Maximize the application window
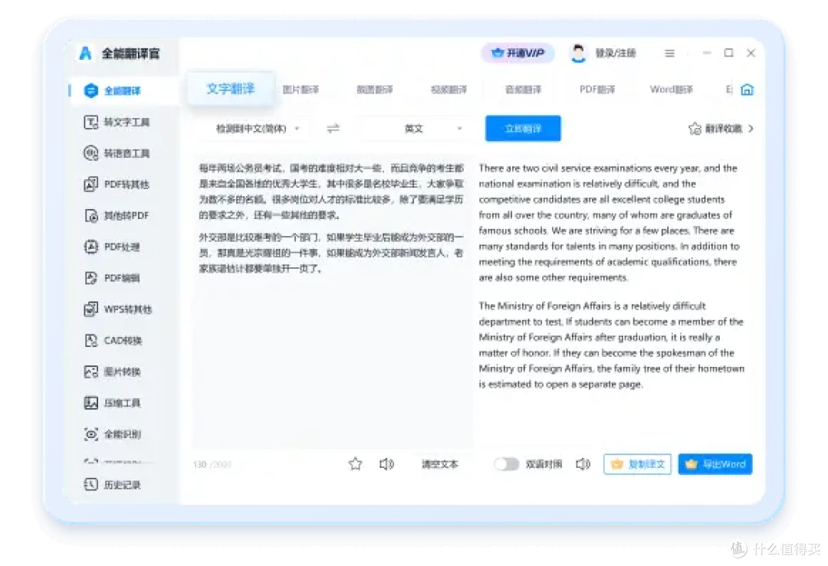The width and height of the screenshot is (828, 566). coord(729,53)
